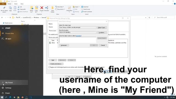Click Invert selection in the ribbon

(x=87, y=12)
